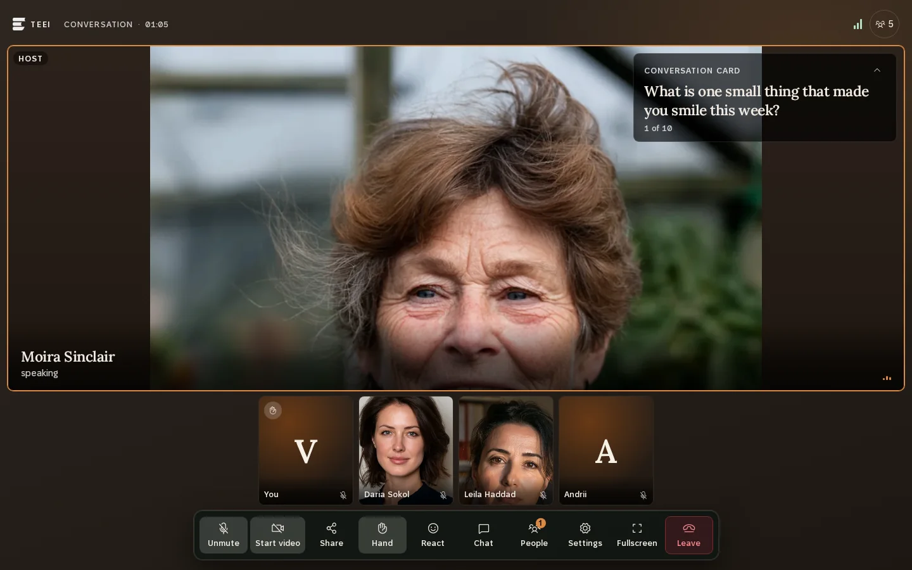
Task: Leave the conversation
Action: pos(689,535)
